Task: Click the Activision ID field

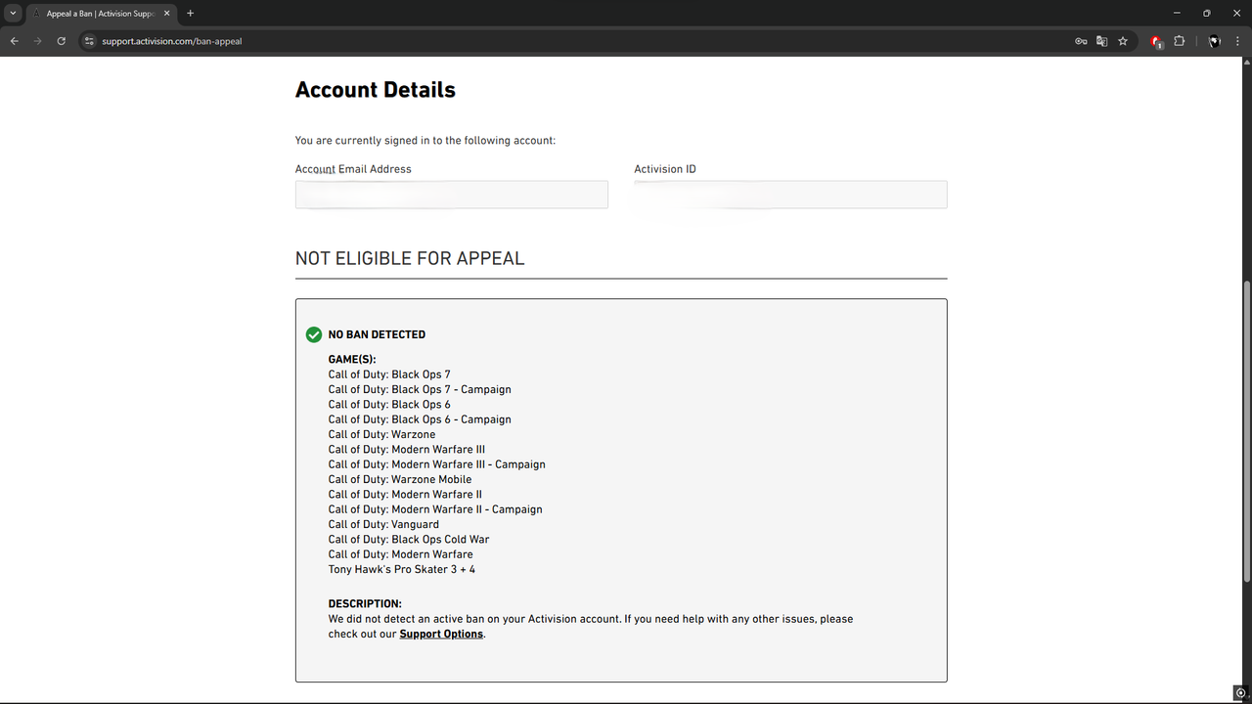Action: [x=790, y=195]
